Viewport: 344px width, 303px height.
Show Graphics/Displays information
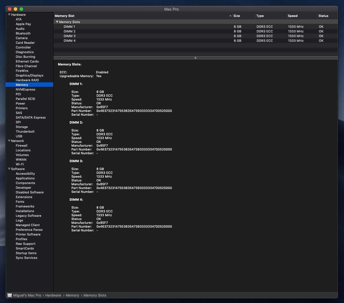tap(30, 75)
